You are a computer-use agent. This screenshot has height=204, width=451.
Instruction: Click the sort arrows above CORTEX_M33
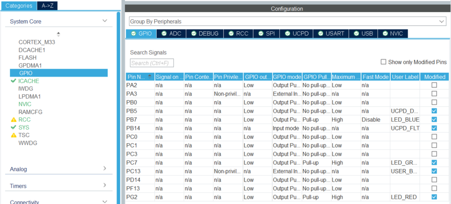click(x=58, y=34)
